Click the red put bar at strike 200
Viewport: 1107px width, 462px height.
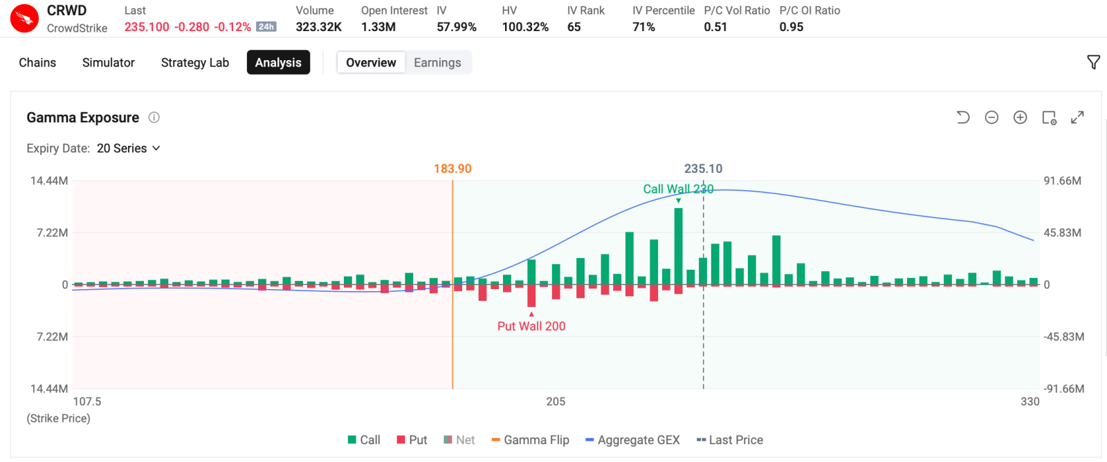(531, 295)
